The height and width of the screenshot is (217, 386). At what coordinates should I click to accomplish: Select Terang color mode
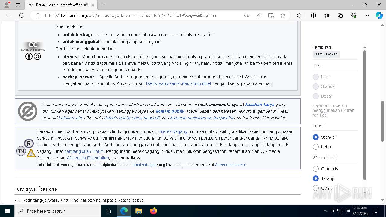coord(316,178)
